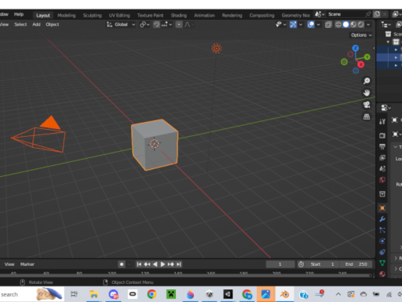Open gizmo options dropdown arrow
402x302 pixels.
coord(301,24)
